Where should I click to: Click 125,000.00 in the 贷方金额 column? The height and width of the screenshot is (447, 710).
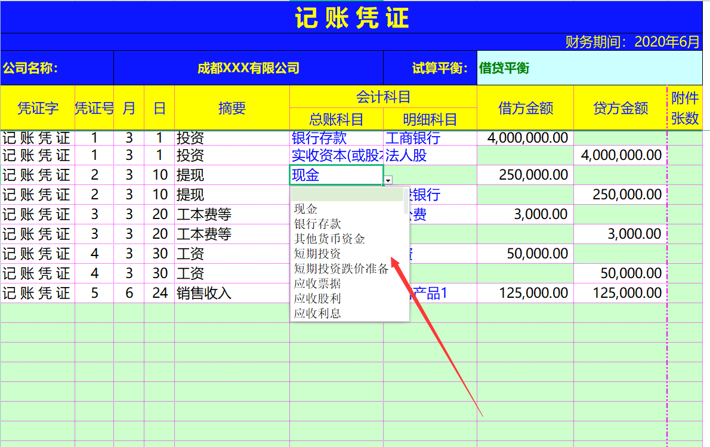click(621, 293)
